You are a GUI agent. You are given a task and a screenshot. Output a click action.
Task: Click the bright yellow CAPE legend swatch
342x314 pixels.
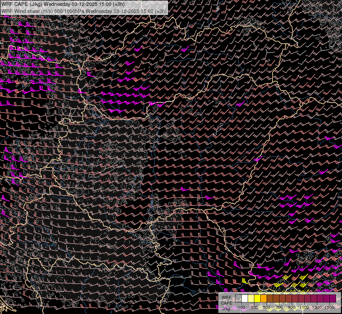click(x=257, y=298)
